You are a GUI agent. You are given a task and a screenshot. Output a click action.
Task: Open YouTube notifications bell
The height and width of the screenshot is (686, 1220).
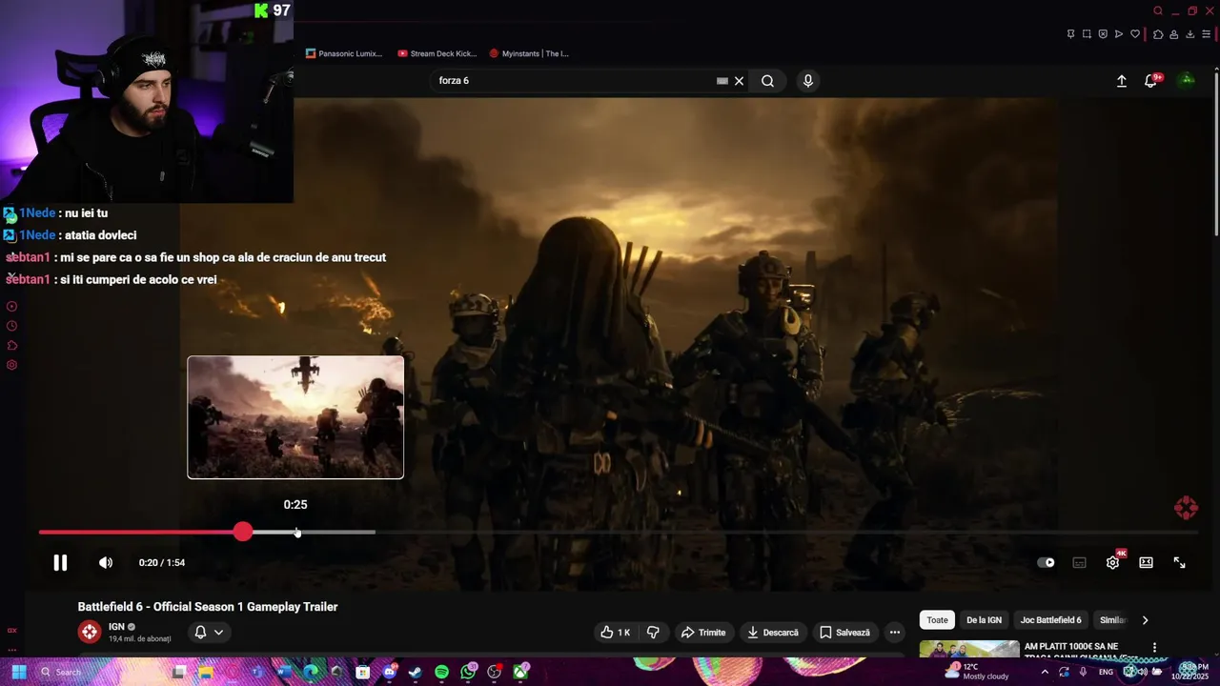coord(1151,81)
